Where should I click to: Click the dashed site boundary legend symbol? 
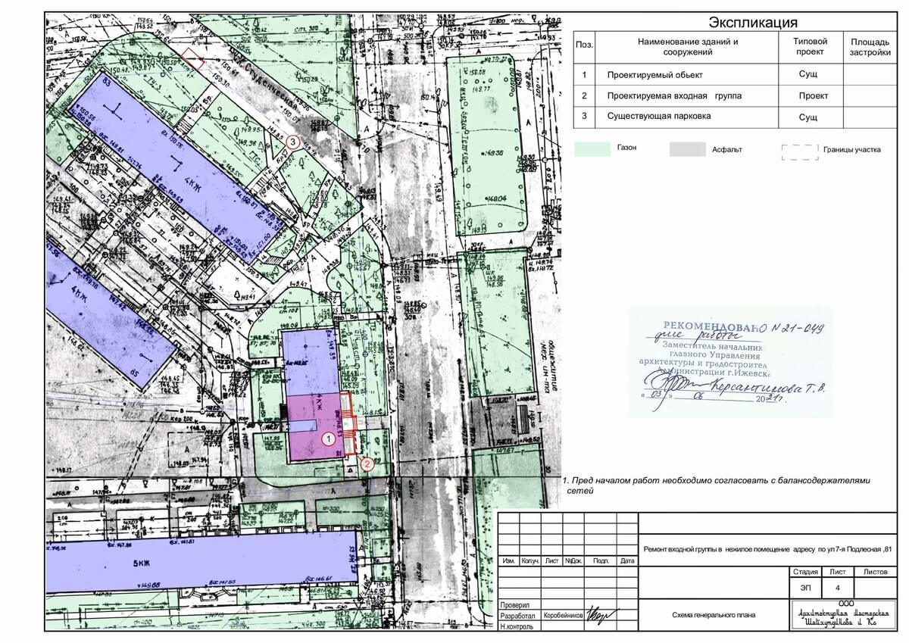tap(800, 151)
